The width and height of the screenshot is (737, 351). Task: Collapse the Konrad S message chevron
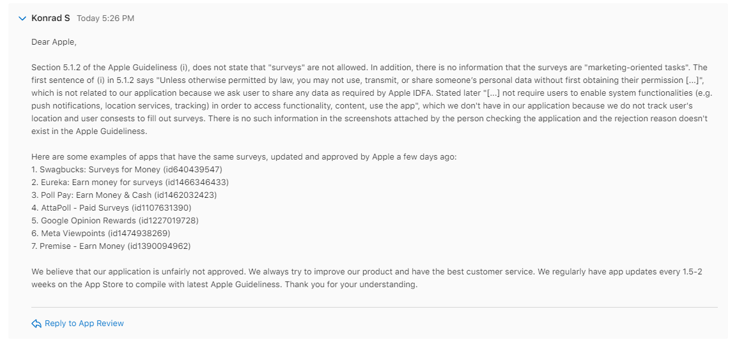pyautogui.click(x=22, y=19)
